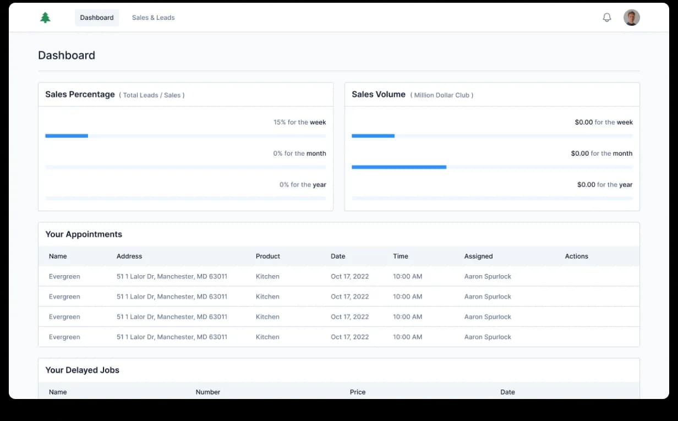Image resolution: width=678 pixels, height=421 pixels.
Task: Click the "15% for the week" label
Action: 300,122
